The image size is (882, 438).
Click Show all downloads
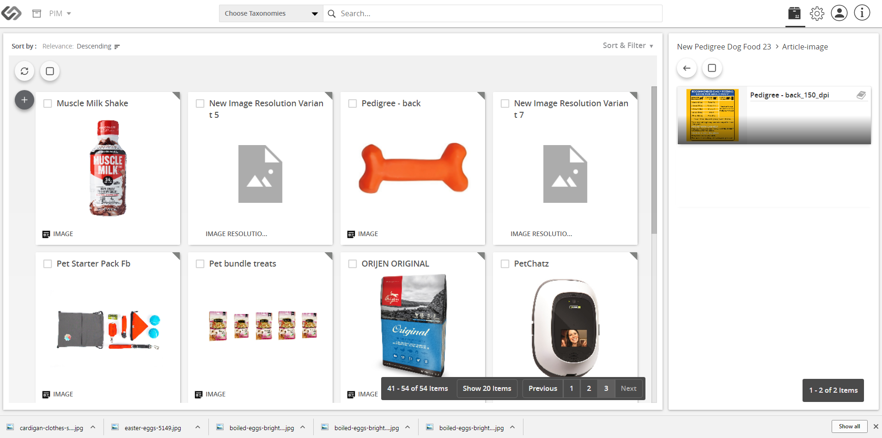(x=850, y=426)
